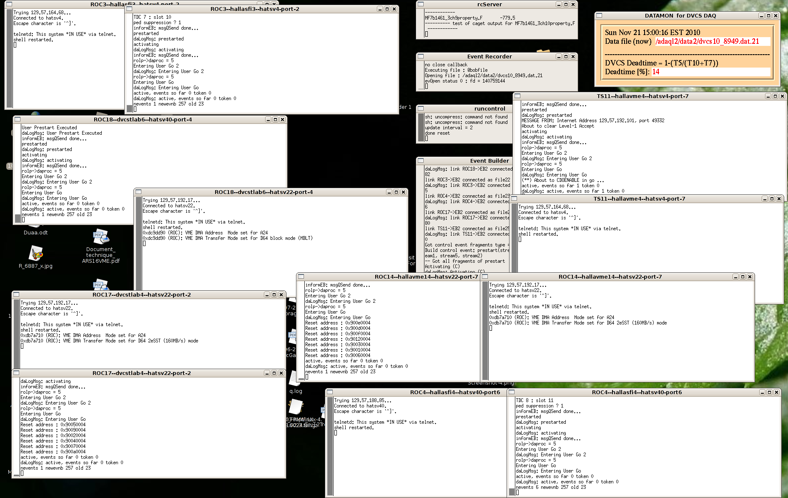Click 'update interval = 2' line in runcontrol
The width and height of the screenshot is (788, 498).
coord(449,128)
